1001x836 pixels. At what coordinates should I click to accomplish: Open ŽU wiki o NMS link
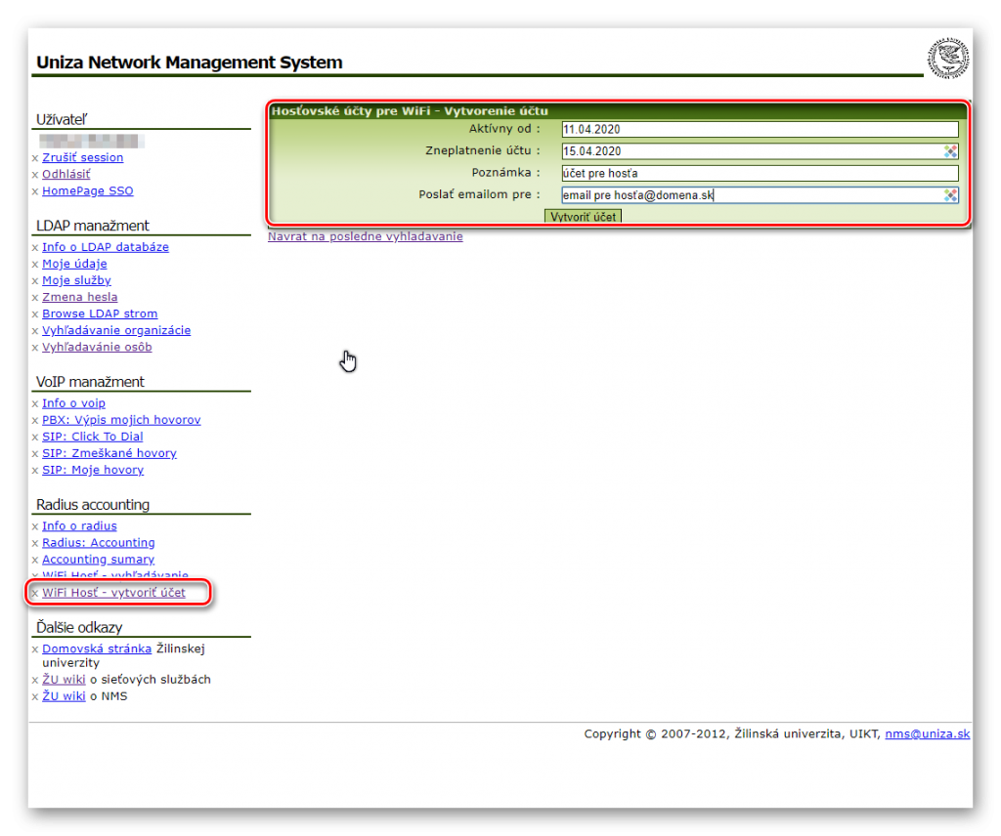[64, 695]
